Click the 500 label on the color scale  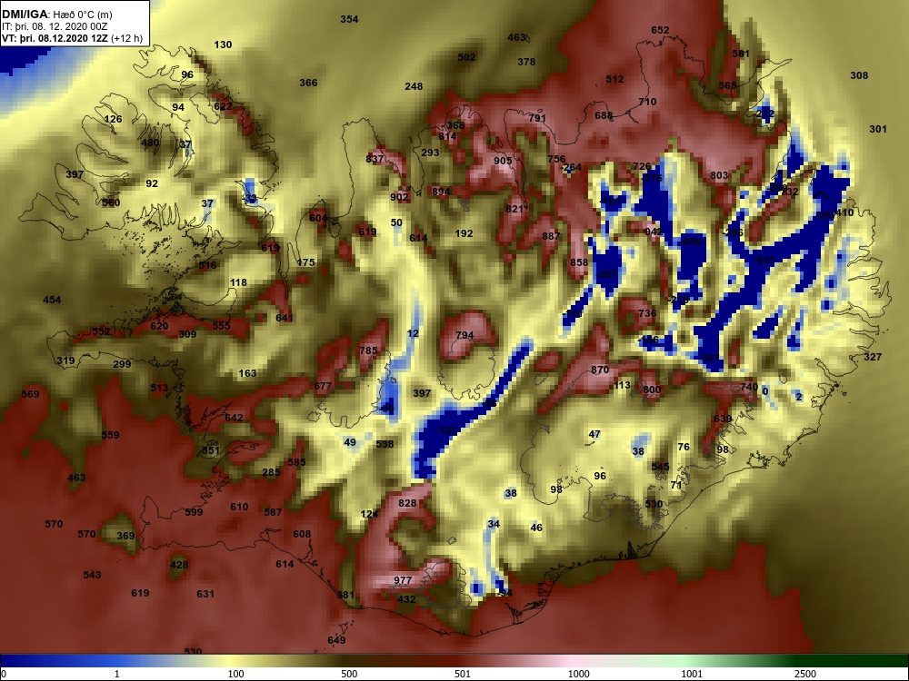tap(349, 674)
